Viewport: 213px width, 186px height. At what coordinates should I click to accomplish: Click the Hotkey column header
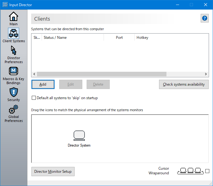(x=142, y=38)
